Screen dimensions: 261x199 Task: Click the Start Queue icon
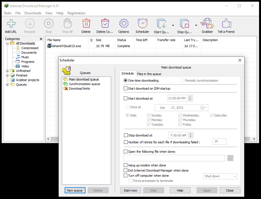[161, 23]
